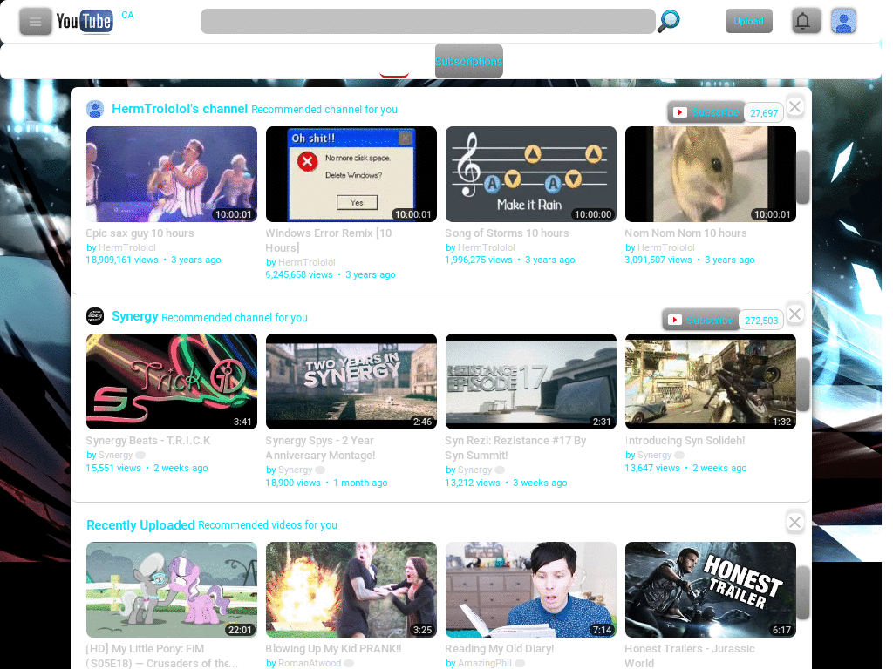Open your account avatar menu
The height and width of the screenshot is (669, 893).
843,21
